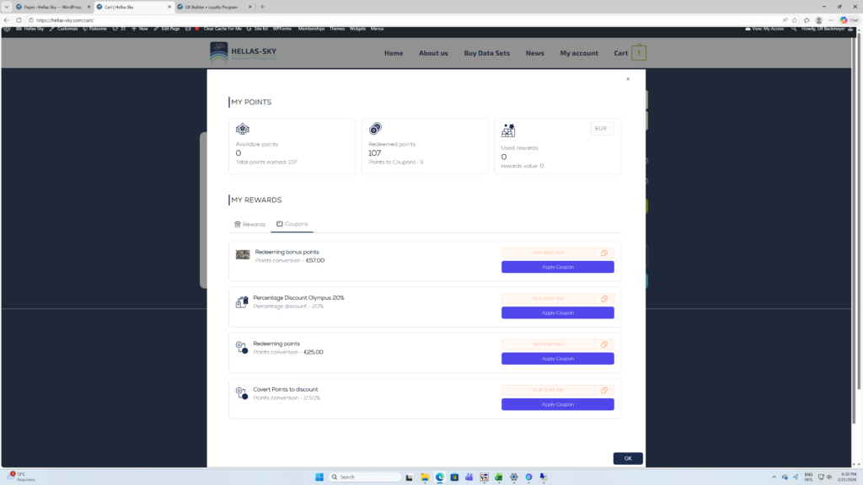The width and height of the screenshot is (863, 485).
Task: Copy the Covert Points to discount coupon code
Action: pyautogui.click(x=604, y=391)
